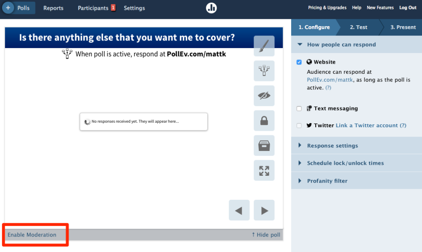Click the No responses received yet box

coord(144,122)
